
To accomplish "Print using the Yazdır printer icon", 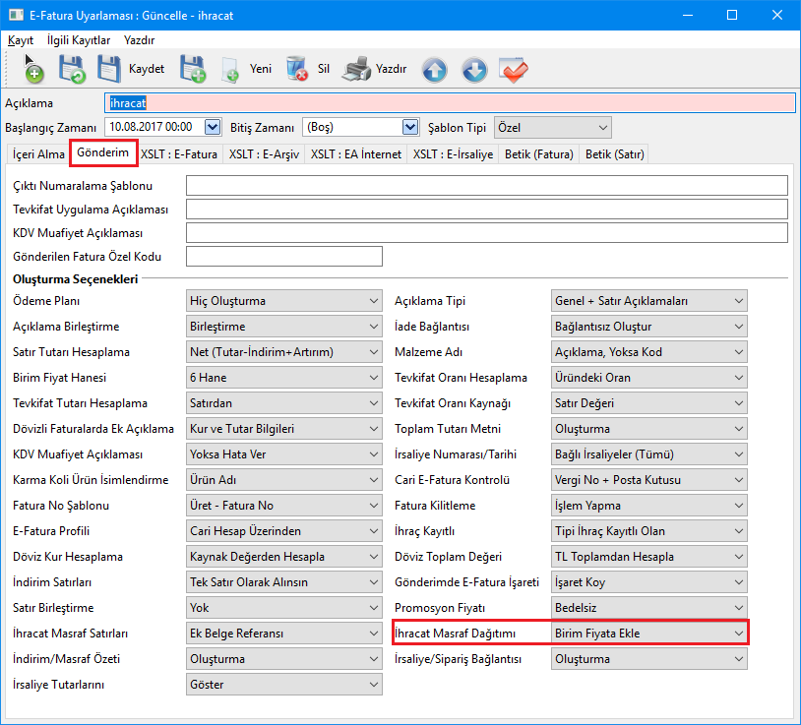I will 375,70.
